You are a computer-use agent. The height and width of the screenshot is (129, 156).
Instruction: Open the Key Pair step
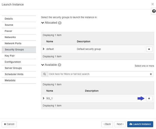tap(19, 56)
